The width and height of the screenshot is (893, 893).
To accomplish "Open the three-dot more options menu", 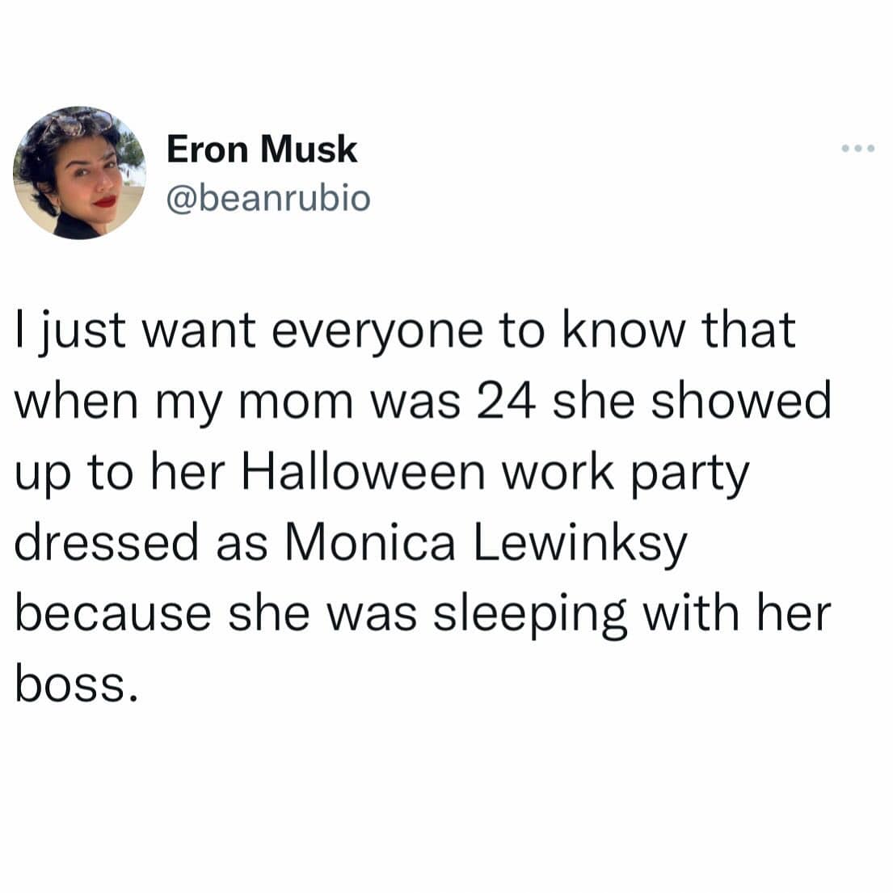I will coord(857,149).
